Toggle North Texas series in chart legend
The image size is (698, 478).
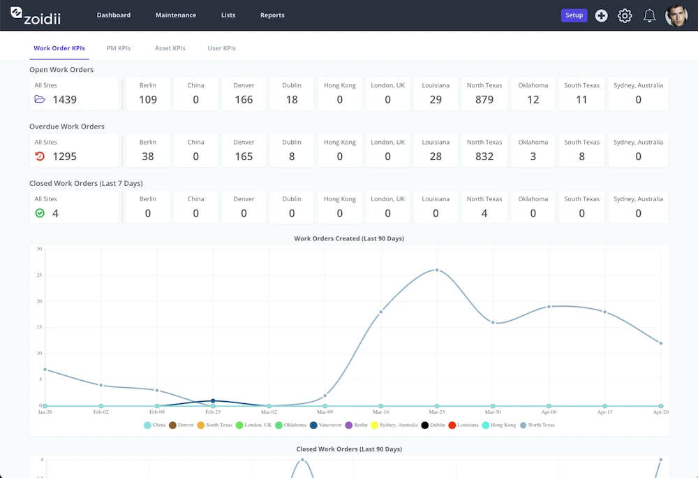[537, 425]
